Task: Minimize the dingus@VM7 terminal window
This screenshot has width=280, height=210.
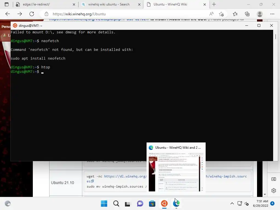Action: pos(247,25)
